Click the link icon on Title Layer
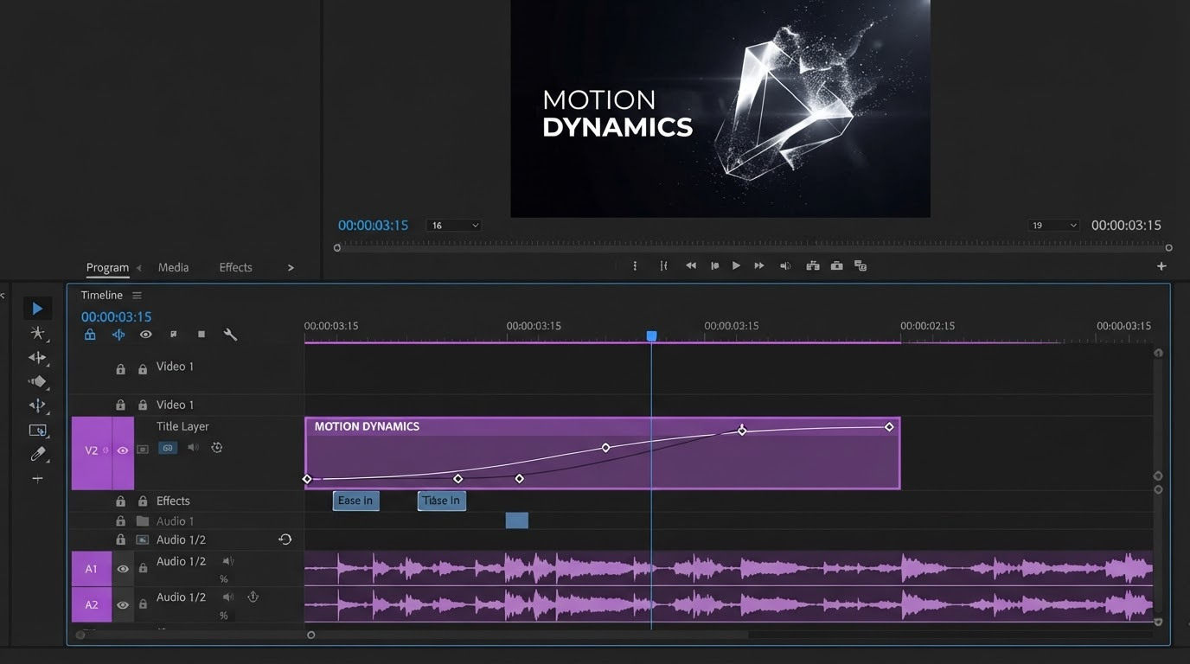The width and height of the screenshot is (1190, 664). pyautogui.click(x=168, y=448)
